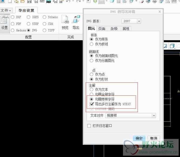Switch to the 导出设置 ribbon tab
The width and height of the screenshot is (180, 157).
[26, 11]
